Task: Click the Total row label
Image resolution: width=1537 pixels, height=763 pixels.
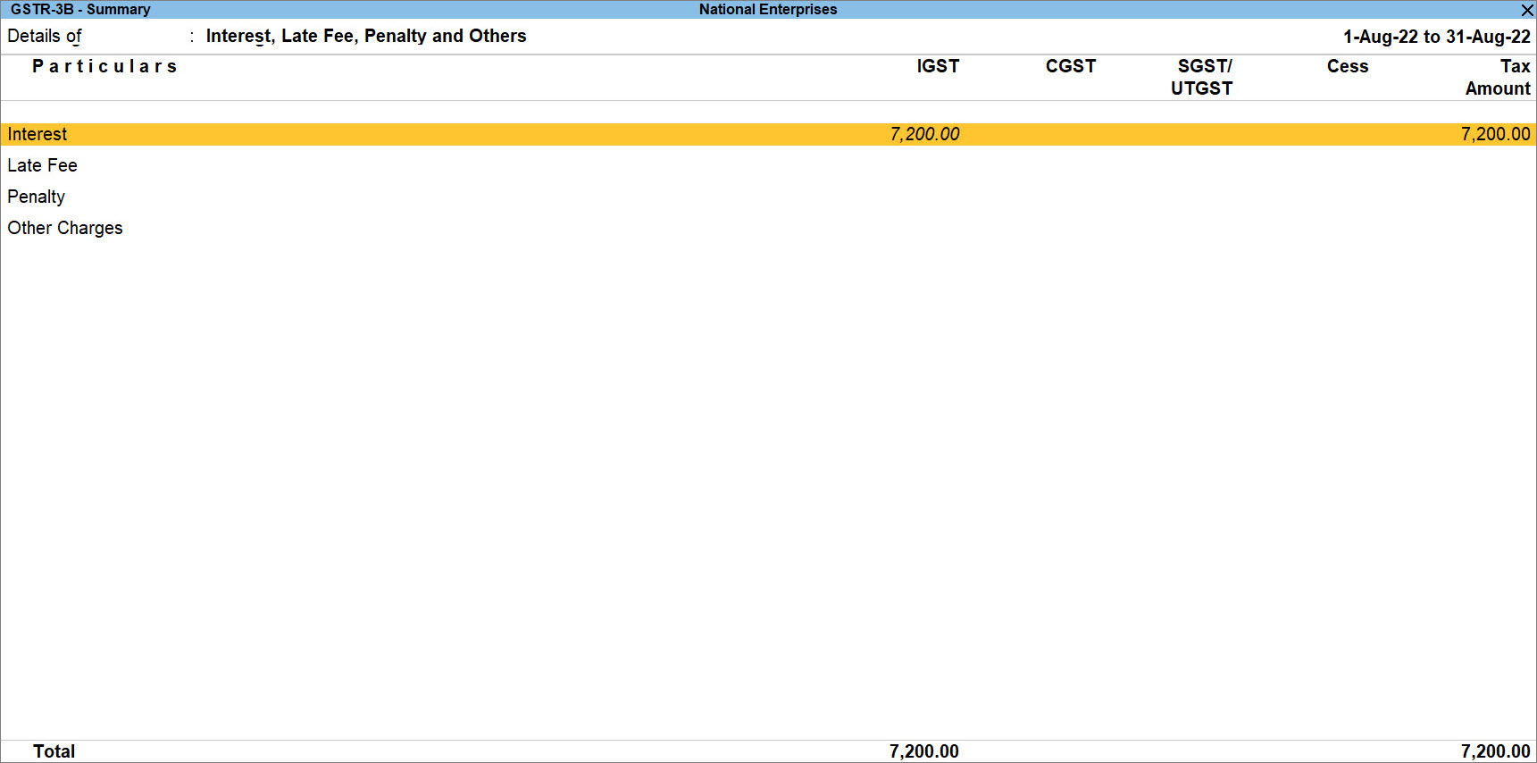Action: [x=54, y=751]
